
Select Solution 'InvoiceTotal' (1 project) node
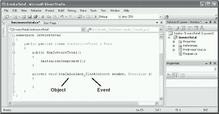194,33
